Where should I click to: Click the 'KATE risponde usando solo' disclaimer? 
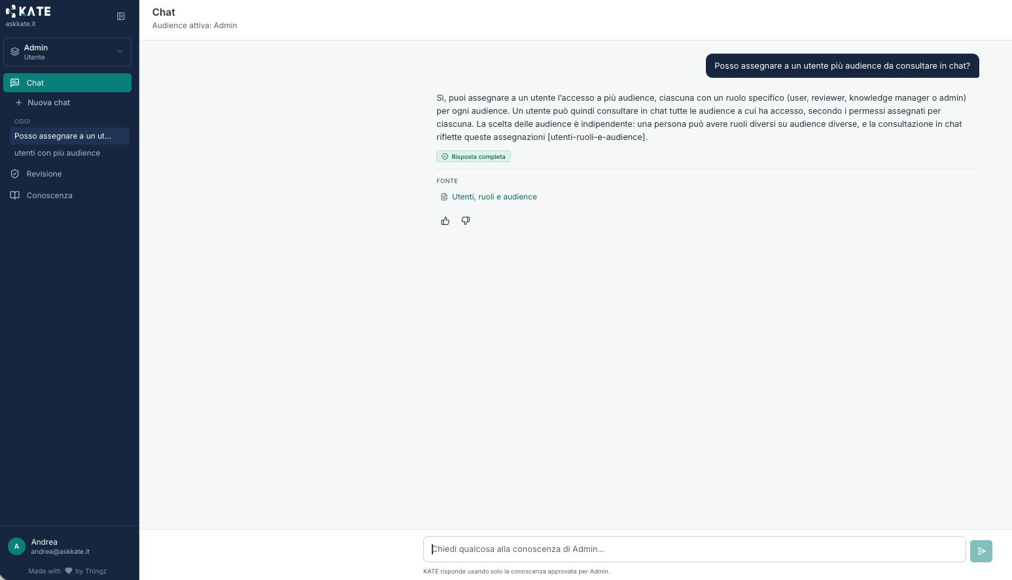pos(516,571)
